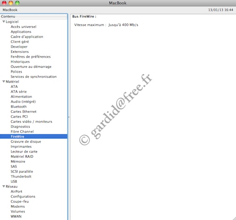The image size is (236, 220).
Task: Collapse the Logiciel section triangle
Action: point(4,22)
